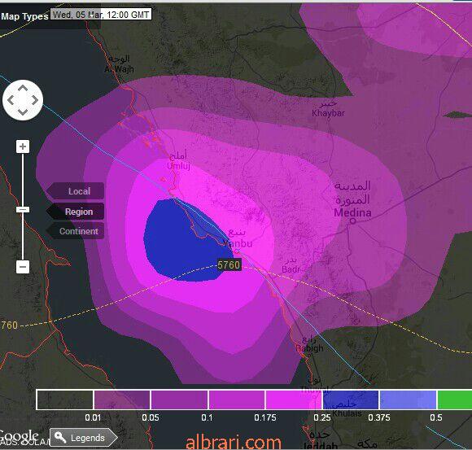Click the green 0.5 legend swatch
Viewport: 472px width, 450px height.
point(455,400)
